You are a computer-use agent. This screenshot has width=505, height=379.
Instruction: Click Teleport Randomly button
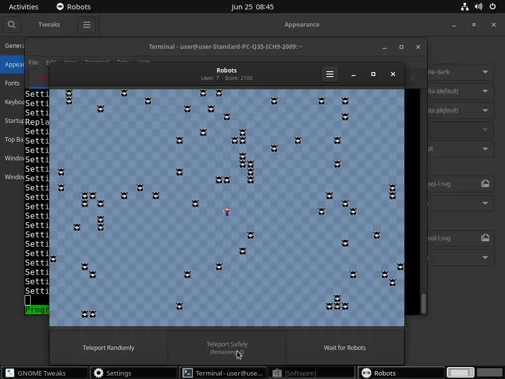pos(108,347)
